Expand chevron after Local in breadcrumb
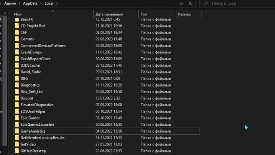This screenshot has height=155, width=275. pos(57,3)
